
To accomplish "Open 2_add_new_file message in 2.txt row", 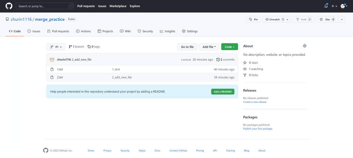I will pyautogui.click(x=122, y=77).
